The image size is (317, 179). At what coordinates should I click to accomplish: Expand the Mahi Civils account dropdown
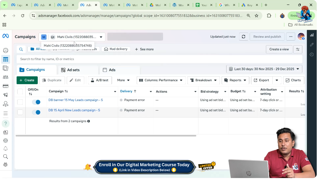[x=72, y=37]
